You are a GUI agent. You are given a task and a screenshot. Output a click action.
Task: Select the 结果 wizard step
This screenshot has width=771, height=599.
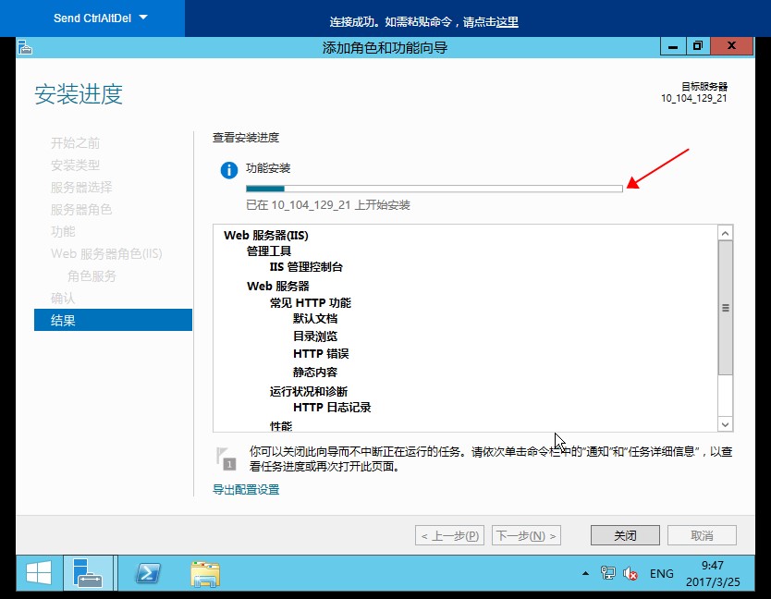(113, 320)
